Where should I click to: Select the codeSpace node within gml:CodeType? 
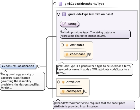pyautogui.click(x=75, y=54)
